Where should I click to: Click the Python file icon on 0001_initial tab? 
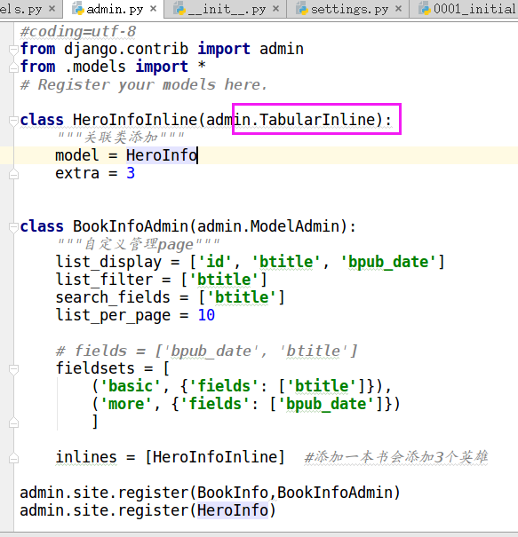[425, 9]
